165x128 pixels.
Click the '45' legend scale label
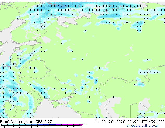pyautogui.click(x=74, y=127)
